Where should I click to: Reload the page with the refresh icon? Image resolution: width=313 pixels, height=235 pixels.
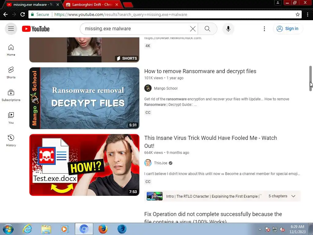click(23, 14)
